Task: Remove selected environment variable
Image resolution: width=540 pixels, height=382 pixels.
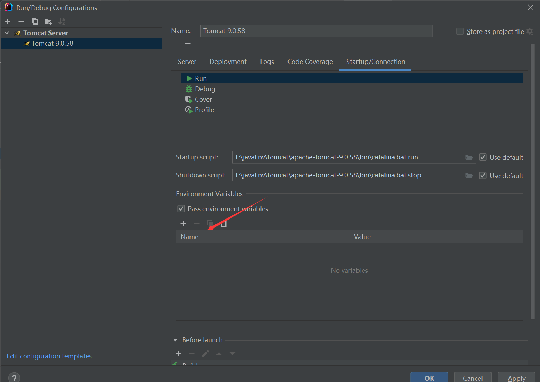Action: coord(197,224)
